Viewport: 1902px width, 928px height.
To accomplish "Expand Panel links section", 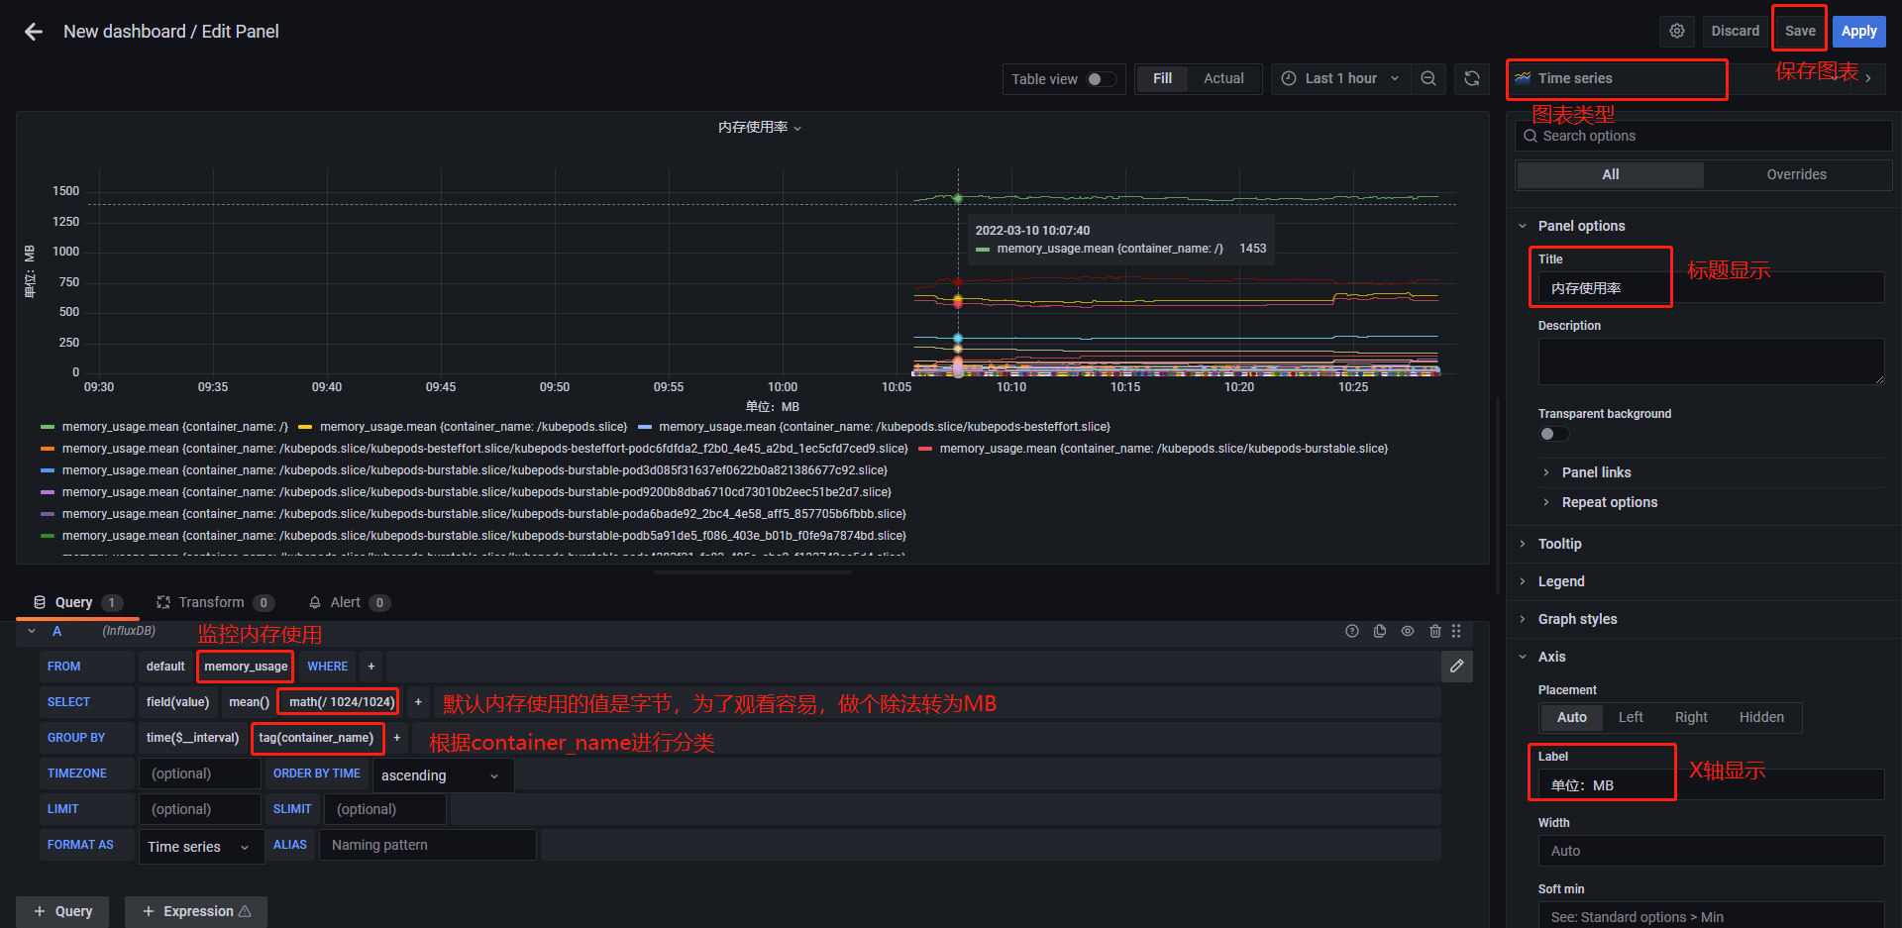I will click(x=1596, y=472).
